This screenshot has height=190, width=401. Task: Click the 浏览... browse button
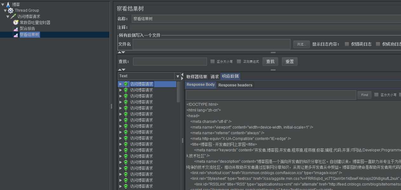click(x=302, y=44)
